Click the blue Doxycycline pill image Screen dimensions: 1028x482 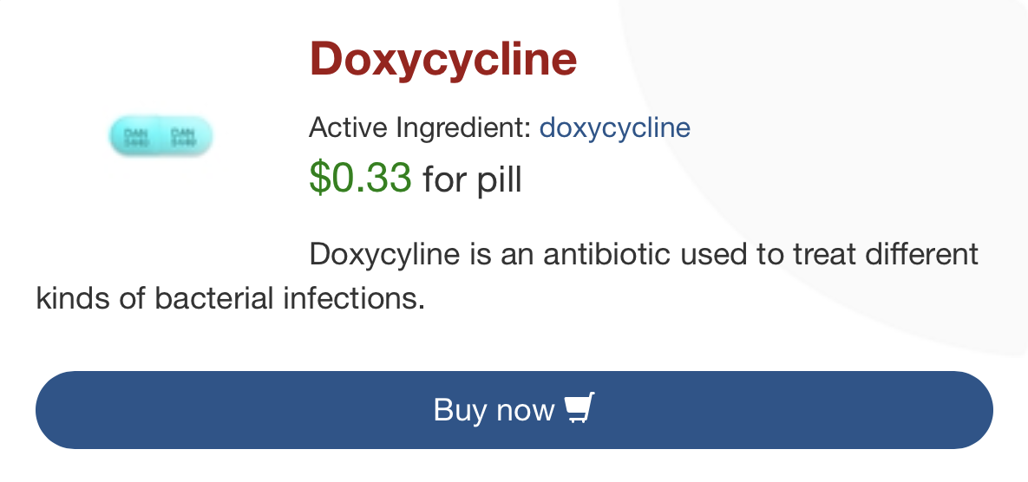pyautogui.click(x=160, y=136)
